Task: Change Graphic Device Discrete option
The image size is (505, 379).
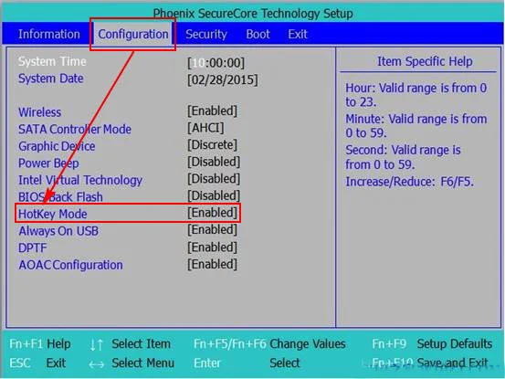Action: pyautogui.click(x=212, y=145)
